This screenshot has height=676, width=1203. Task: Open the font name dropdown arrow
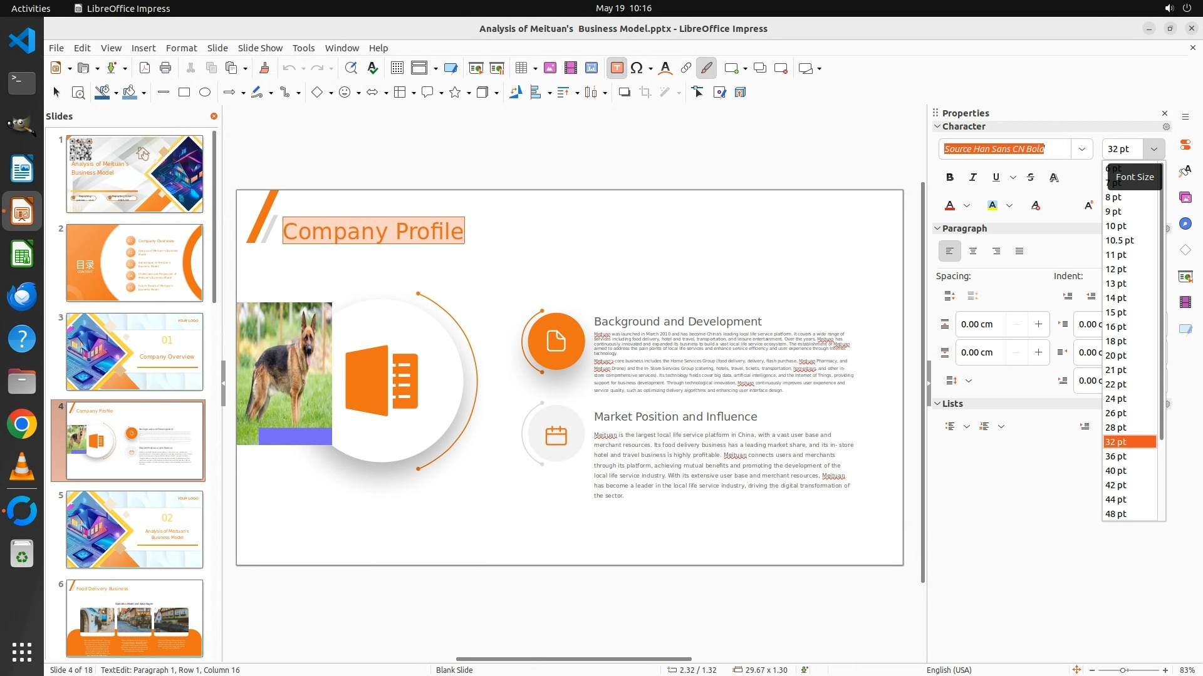[x=1081, y=149]
